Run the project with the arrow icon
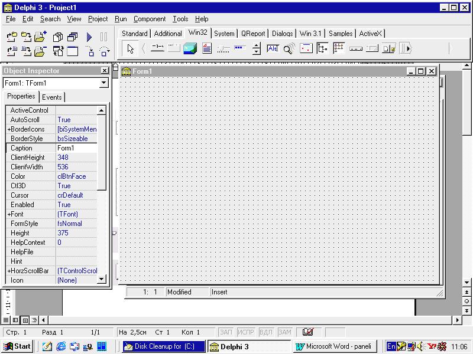Viewport: 473px width, 354px height. 89,37
